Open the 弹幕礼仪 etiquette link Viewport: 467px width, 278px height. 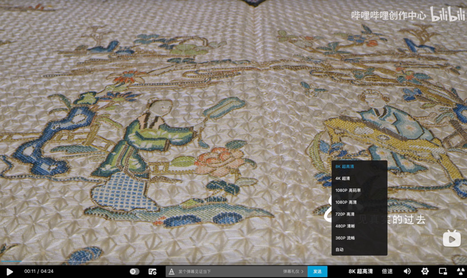tap(293, 271)
